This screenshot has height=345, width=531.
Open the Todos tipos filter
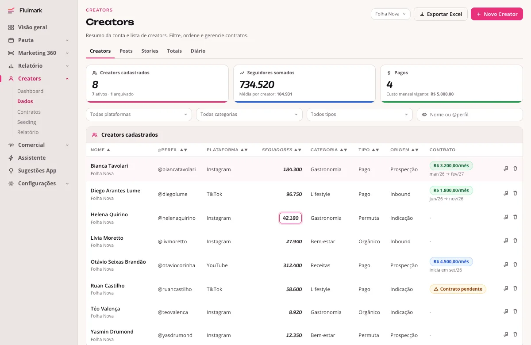coord(360,115)
